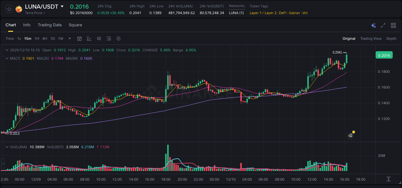Switch to the Depth view
The image size is (402, 188).
pos(391,38)
